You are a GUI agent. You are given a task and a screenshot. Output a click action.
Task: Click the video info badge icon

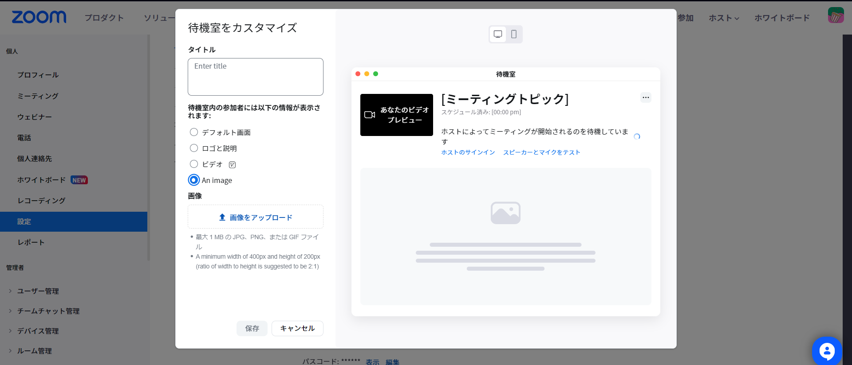[232, 165]
